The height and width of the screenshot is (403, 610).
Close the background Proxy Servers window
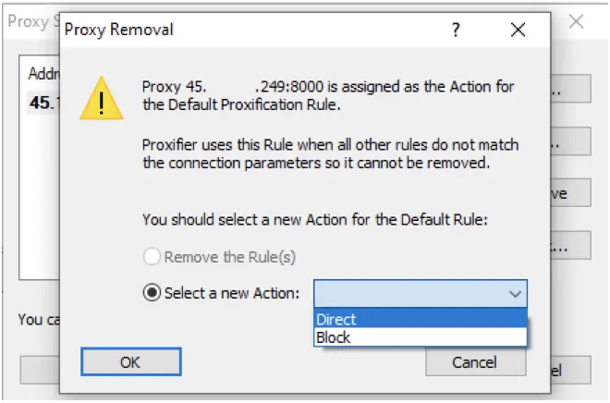(576, 21)
